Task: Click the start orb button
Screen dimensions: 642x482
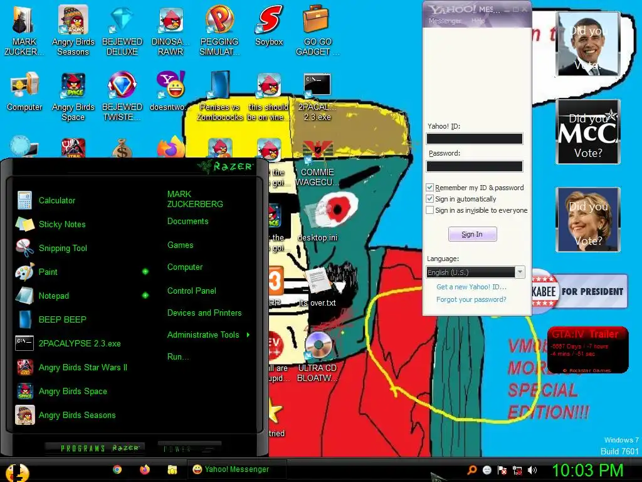Action: click(x=17, y=472)
